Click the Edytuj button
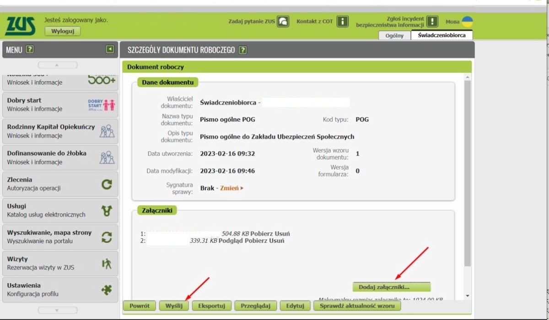Viewport: 549px width, 320px height. point(295,306)
